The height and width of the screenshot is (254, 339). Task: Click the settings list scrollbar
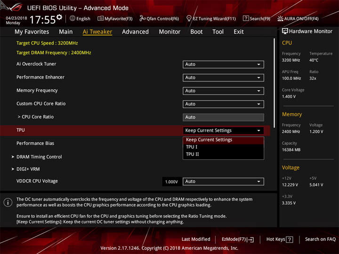(274, 83)
